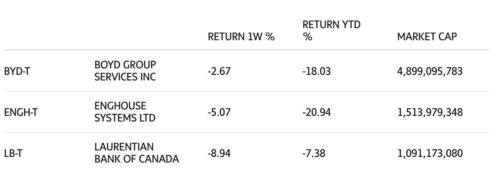Viewport: 493px width, 177px height.
Task: Click the Laurentian Bank of Canada name
Action: [x=137, y=153]
